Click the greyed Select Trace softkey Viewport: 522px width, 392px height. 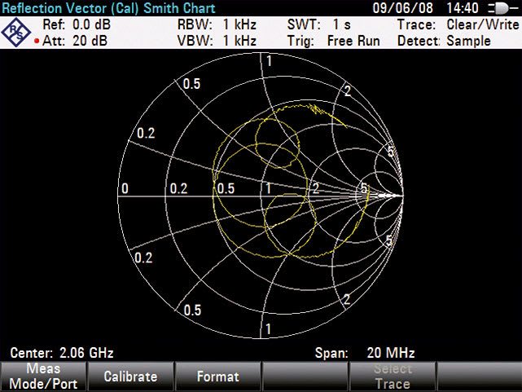tap(393, 377)
